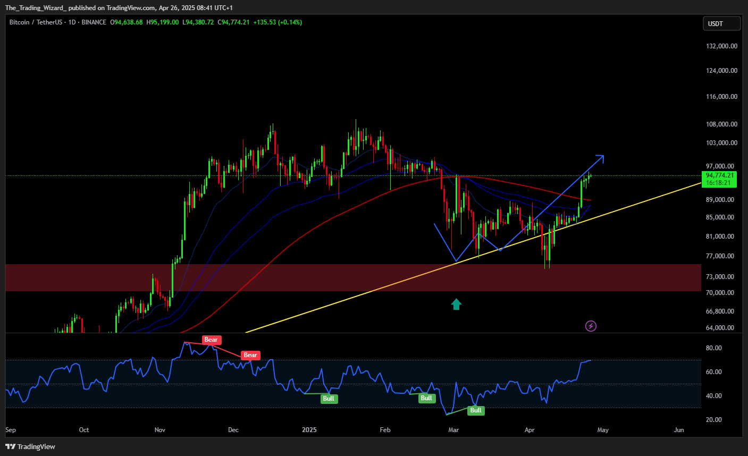
Task: Click the high value H95,199.00
Action: click(162, 22)
